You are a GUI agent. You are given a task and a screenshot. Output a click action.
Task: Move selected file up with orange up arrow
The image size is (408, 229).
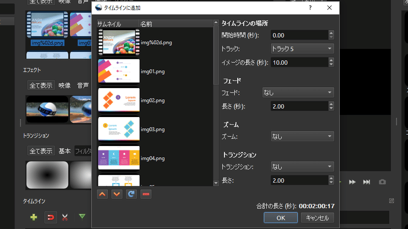pos(103,194)
